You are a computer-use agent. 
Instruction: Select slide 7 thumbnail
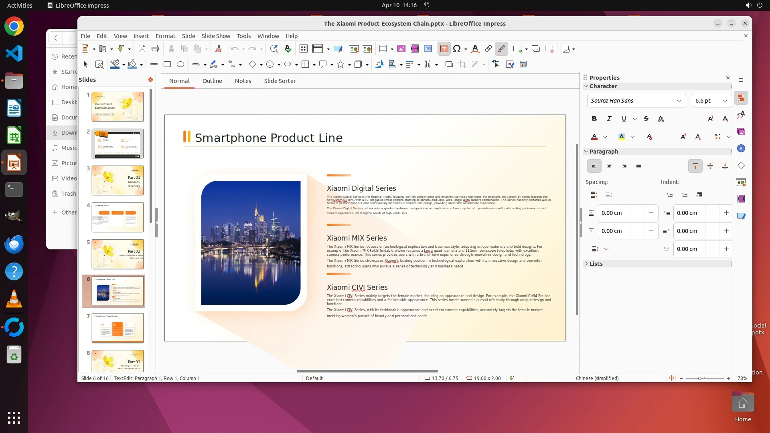[118, 328]
